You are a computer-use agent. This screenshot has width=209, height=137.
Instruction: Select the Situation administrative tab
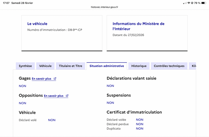tap(107, 66)
